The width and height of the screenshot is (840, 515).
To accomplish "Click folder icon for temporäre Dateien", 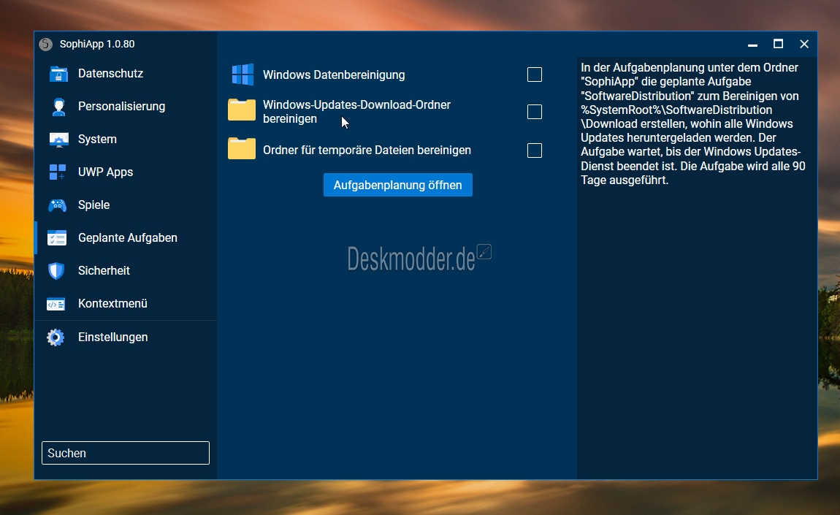I will (x=242, y=148).
